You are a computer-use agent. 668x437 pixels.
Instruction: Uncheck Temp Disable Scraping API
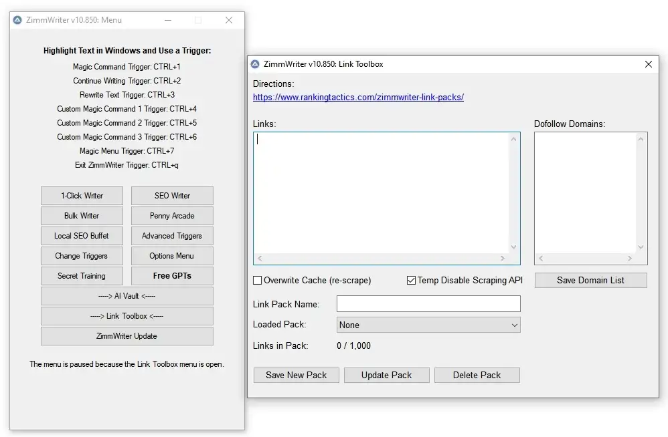coord(411,281)
